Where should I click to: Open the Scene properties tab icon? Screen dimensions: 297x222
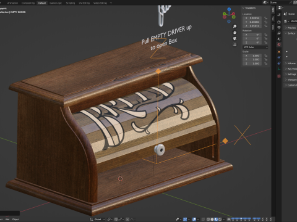click(x=279, y=39)
